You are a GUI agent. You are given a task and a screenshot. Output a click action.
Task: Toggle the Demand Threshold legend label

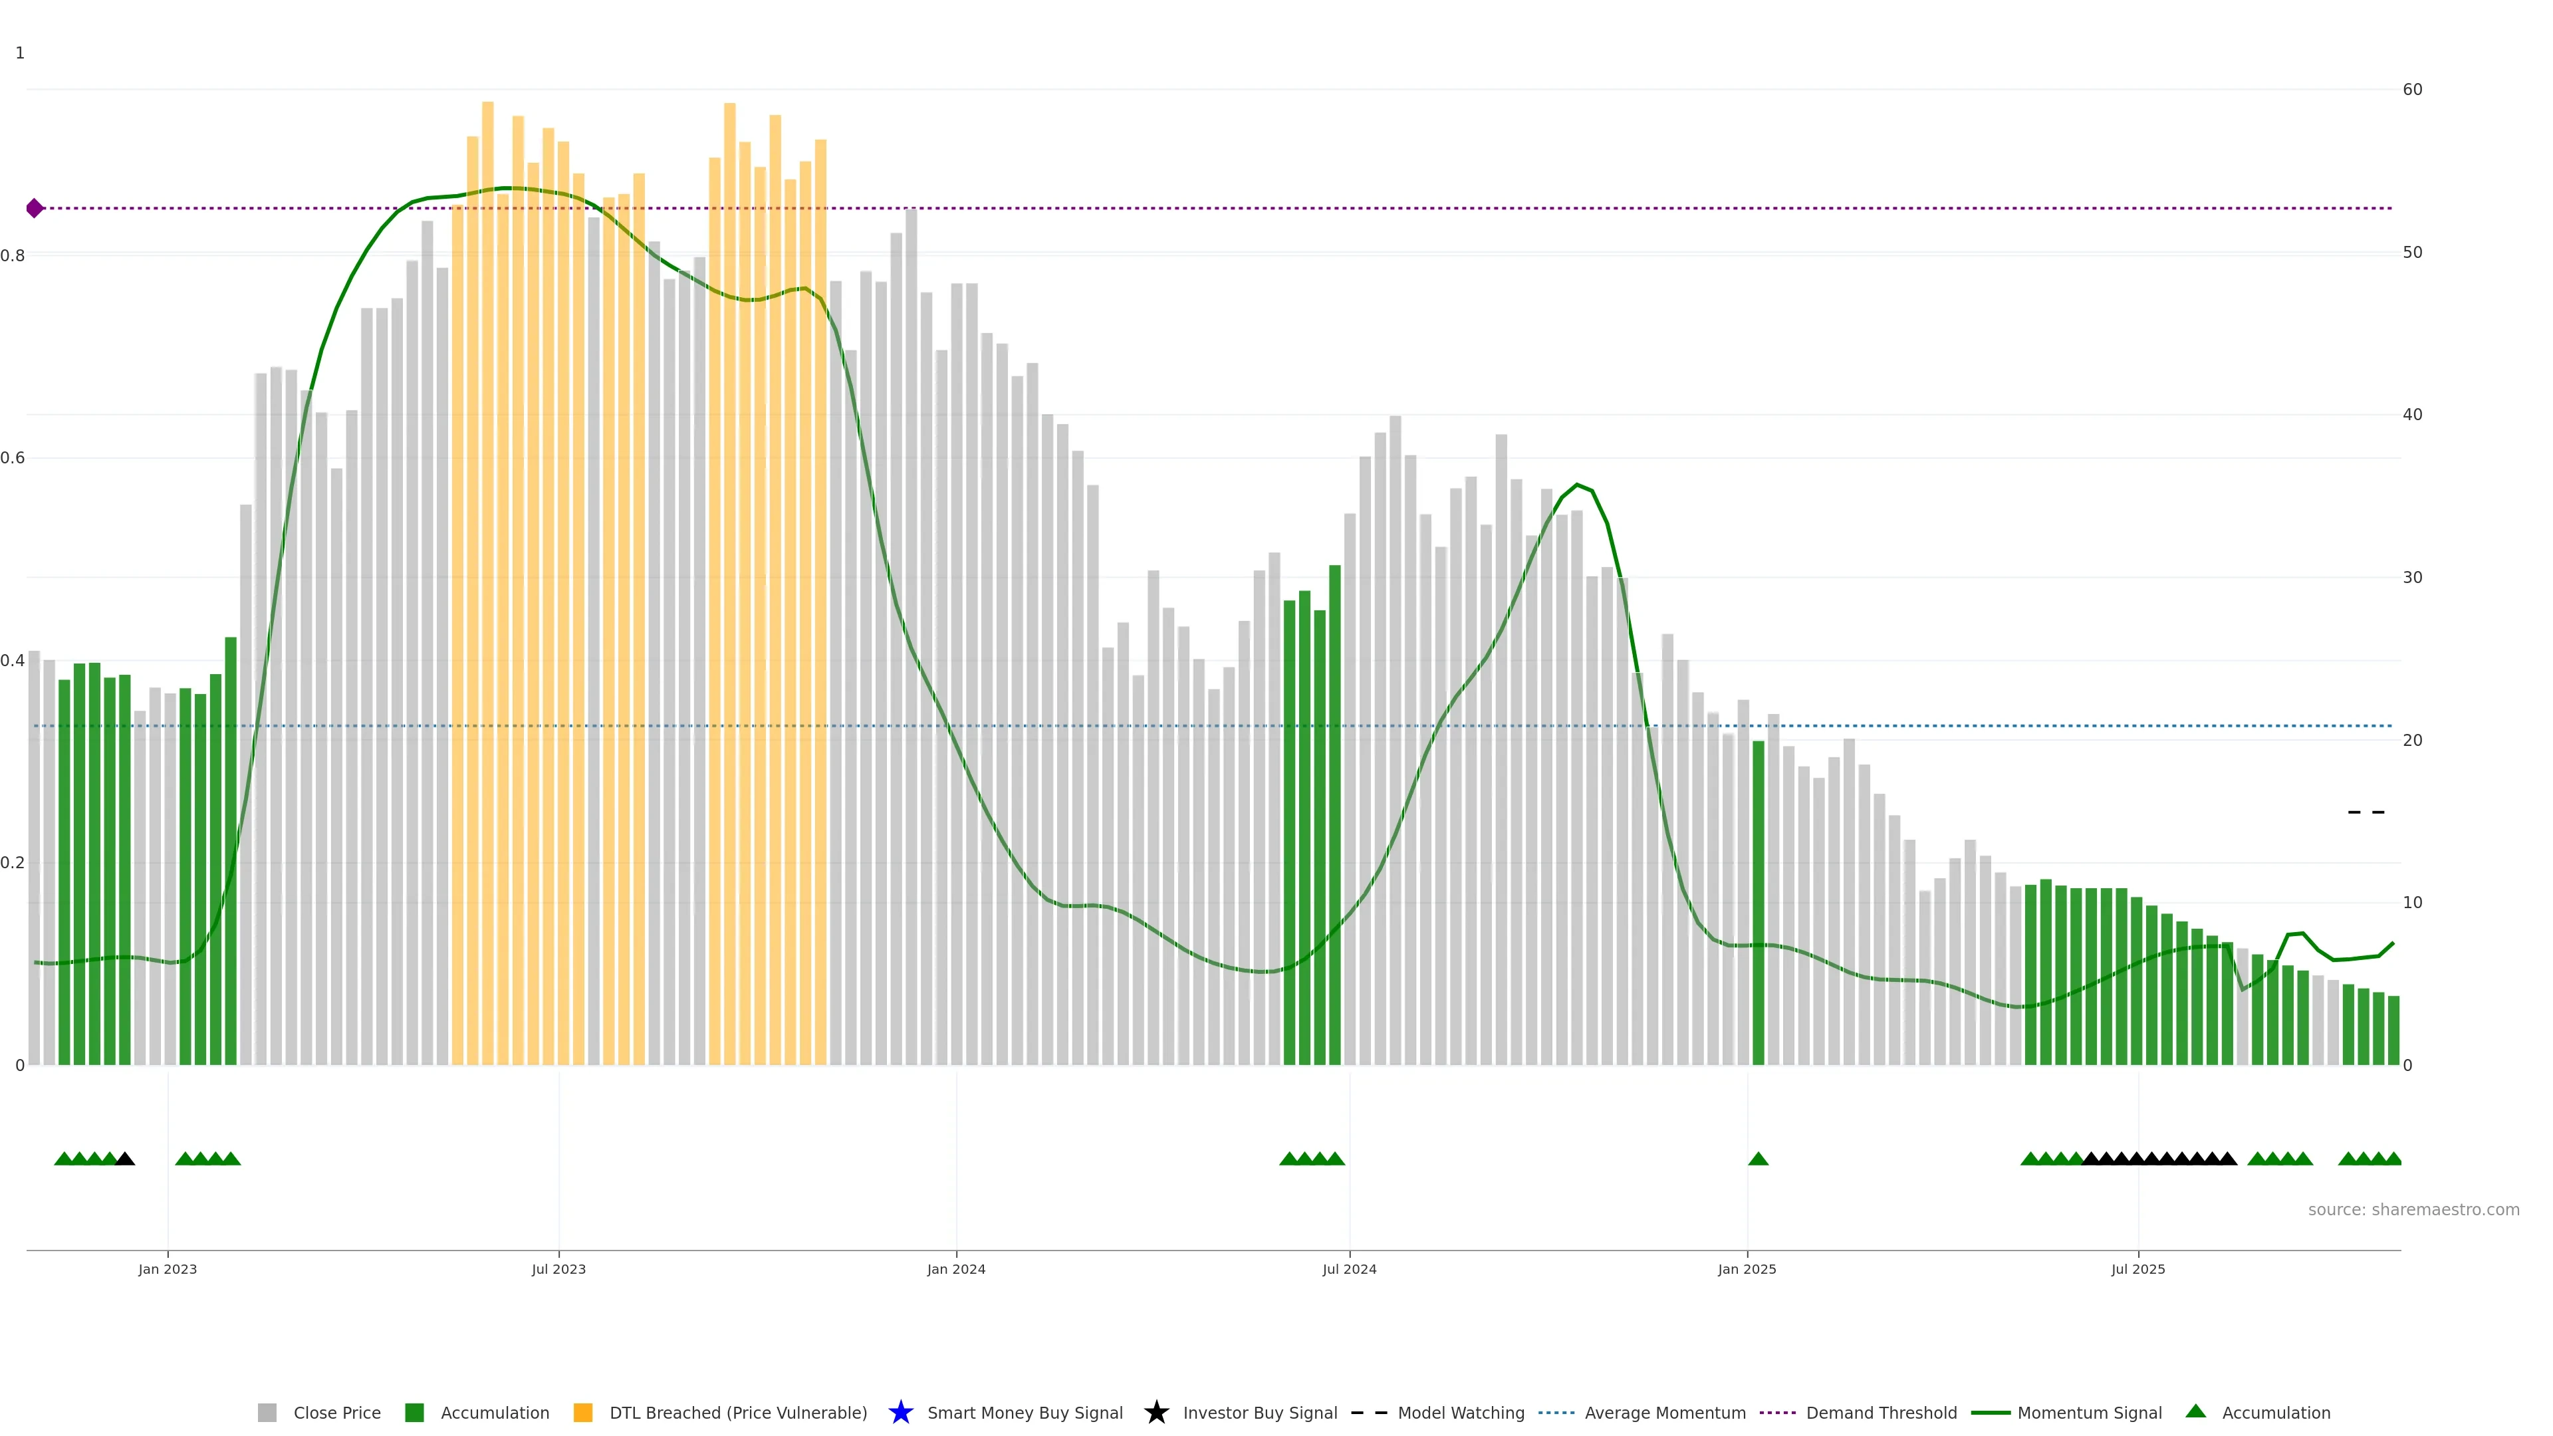coord(1881,1412)
